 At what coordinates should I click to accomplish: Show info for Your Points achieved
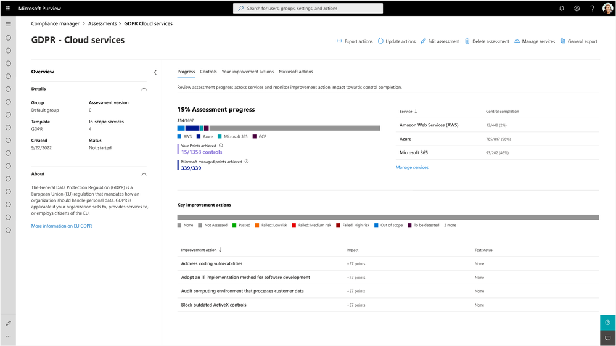point(221,146)
